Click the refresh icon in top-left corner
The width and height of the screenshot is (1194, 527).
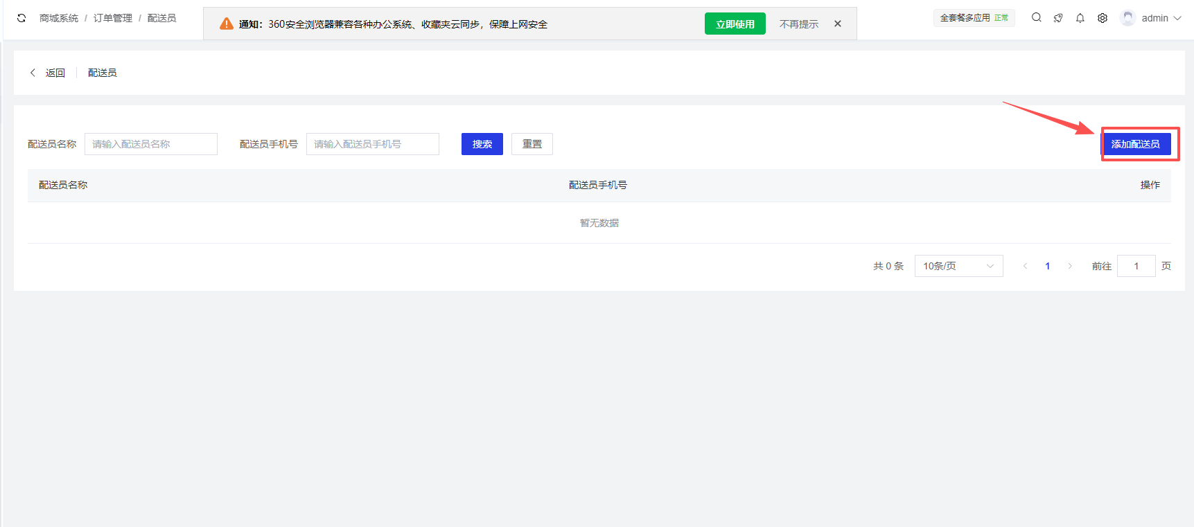click(x=21, y=18)
